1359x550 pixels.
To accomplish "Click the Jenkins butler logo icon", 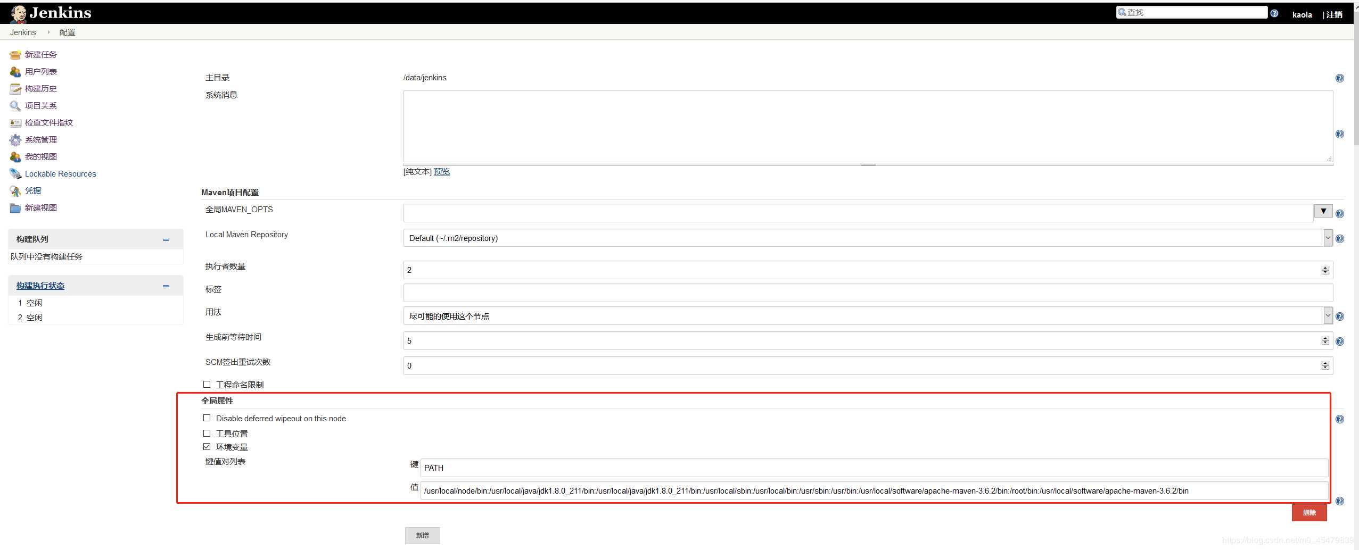I will (x=19, y=14).
